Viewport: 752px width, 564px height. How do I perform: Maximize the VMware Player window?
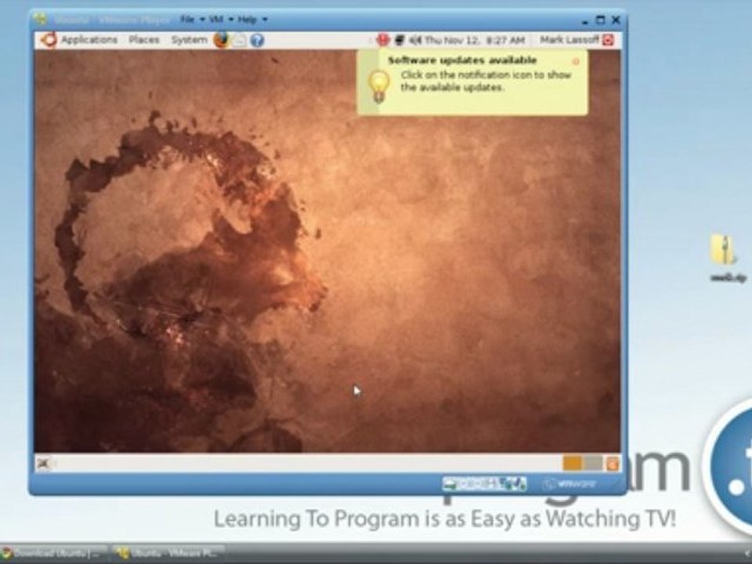point(600,20)
